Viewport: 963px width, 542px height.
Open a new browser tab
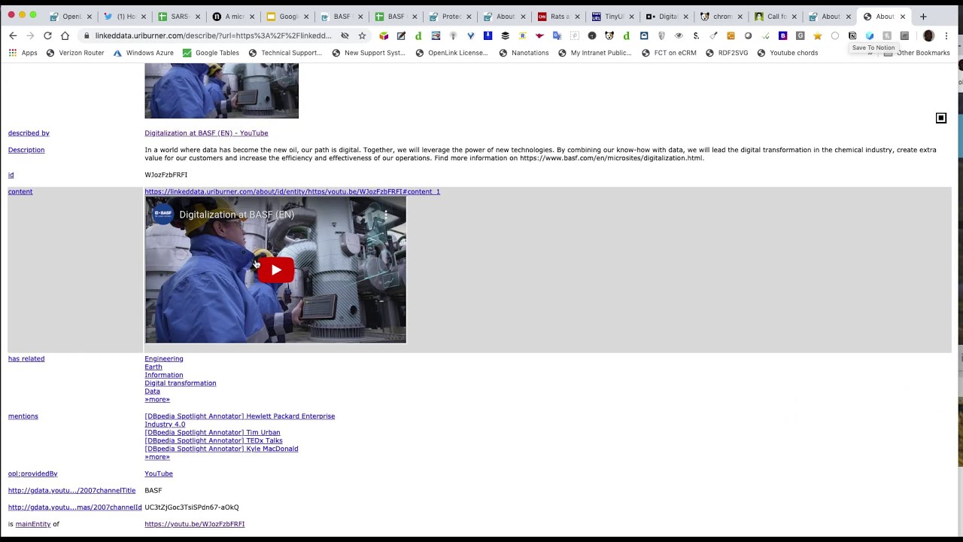pos(923,17)
